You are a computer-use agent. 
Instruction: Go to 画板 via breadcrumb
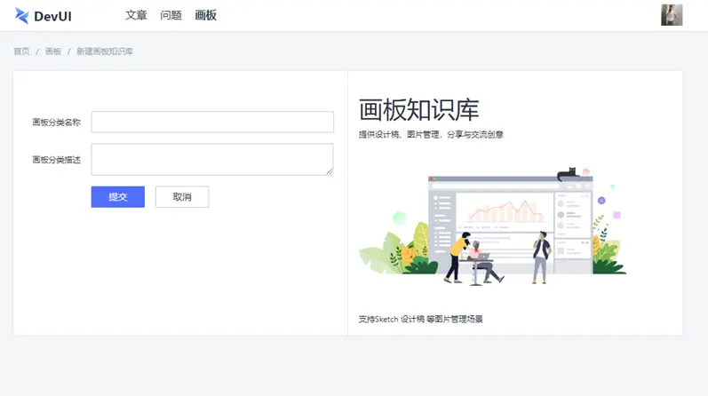tap(52, 51)
